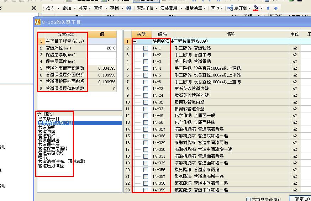Click the 管道外径 value 26.8
The height and width of the screenshot is (201, 311).
[102, 48]
